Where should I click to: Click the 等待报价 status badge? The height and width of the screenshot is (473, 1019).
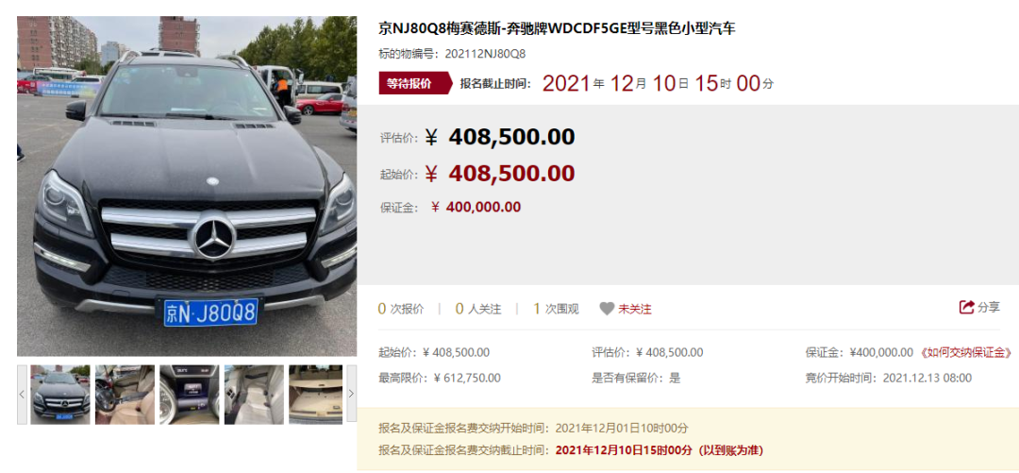click(414, 83)
